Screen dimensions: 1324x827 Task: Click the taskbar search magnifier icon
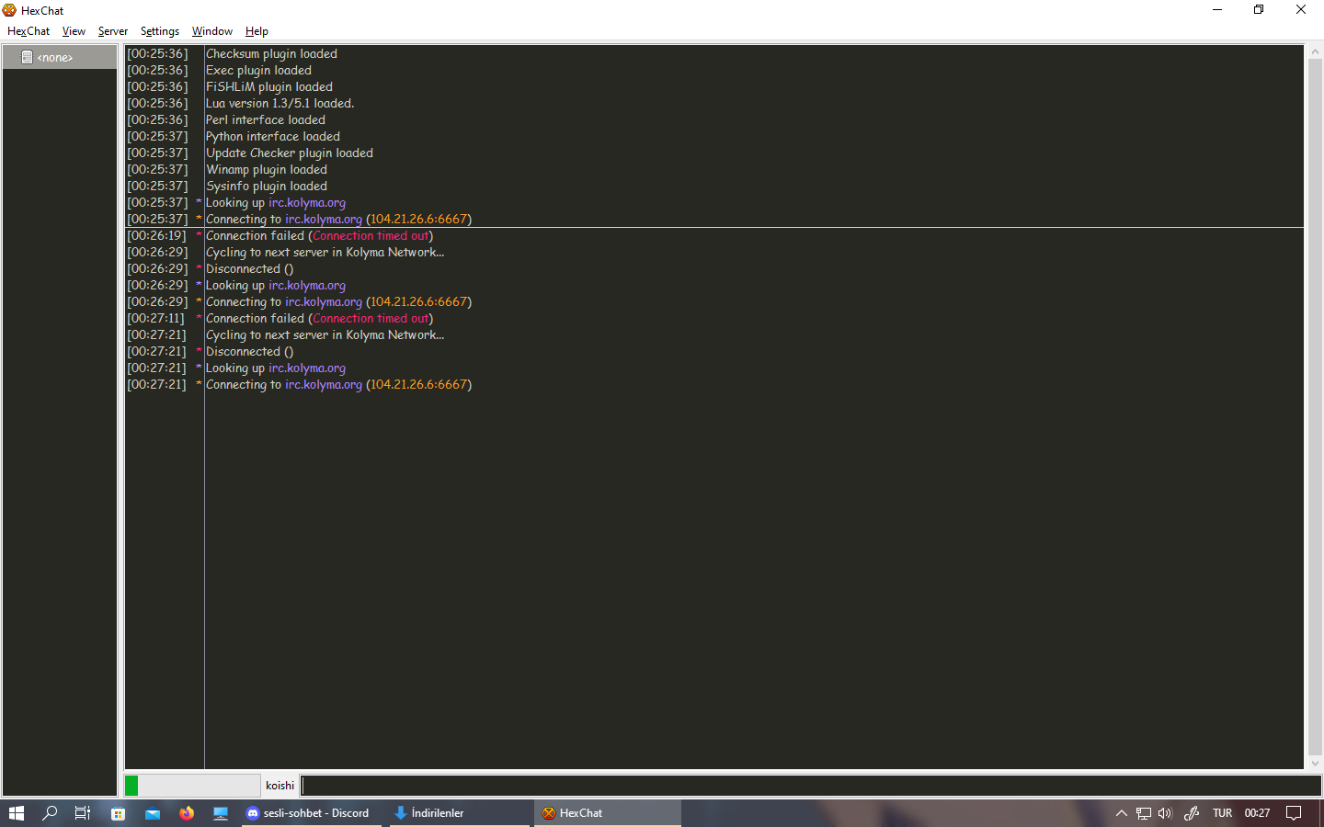point(50,813)
